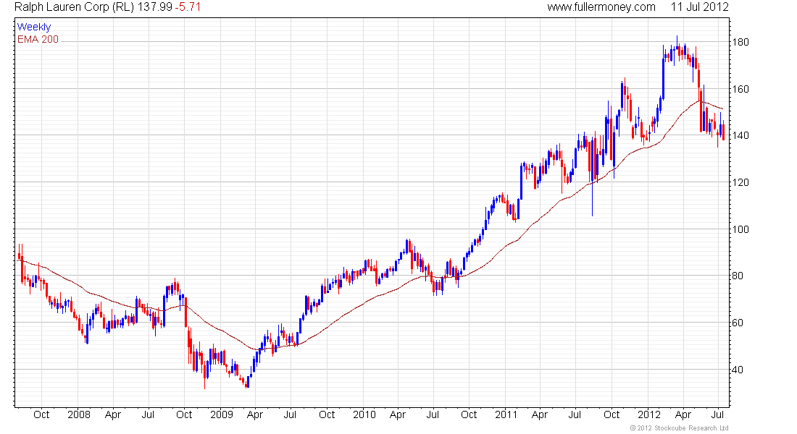Viewport: 797px width, 434px height.
Task: Select the 2008 year label on the time axis
Action: [79, 414]
